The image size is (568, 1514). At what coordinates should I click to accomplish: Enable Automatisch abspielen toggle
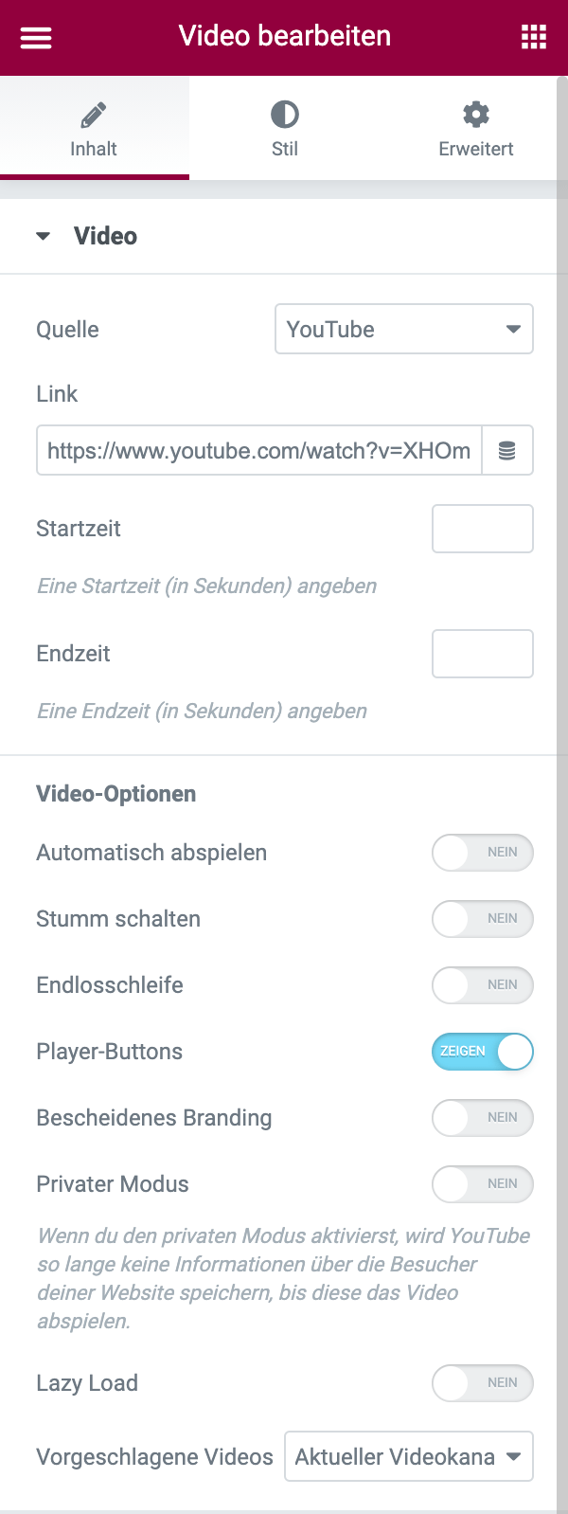[x=482, y=853]
